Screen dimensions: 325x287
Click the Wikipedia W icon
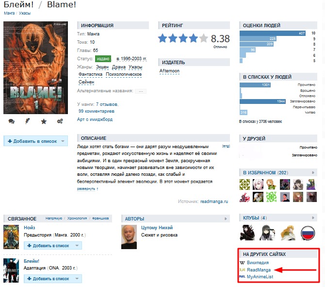click(242, 263)
